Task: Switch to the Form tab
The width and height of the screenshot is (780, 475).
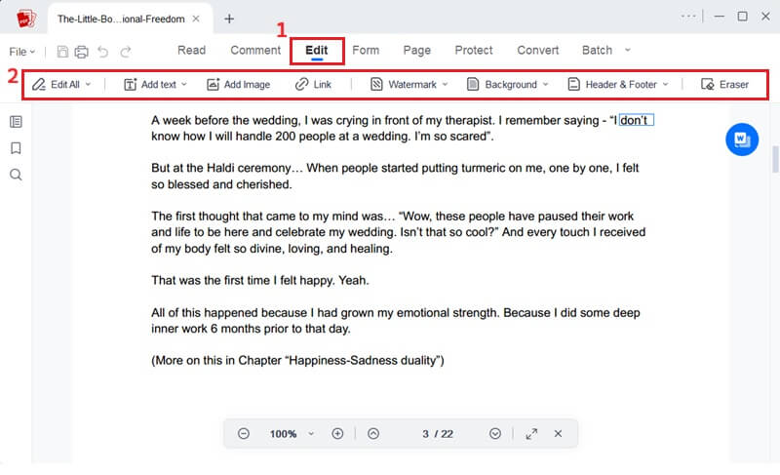Action: [x=366, y=51]
